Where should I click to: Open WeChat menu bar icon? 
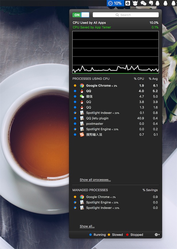point(143,3)
